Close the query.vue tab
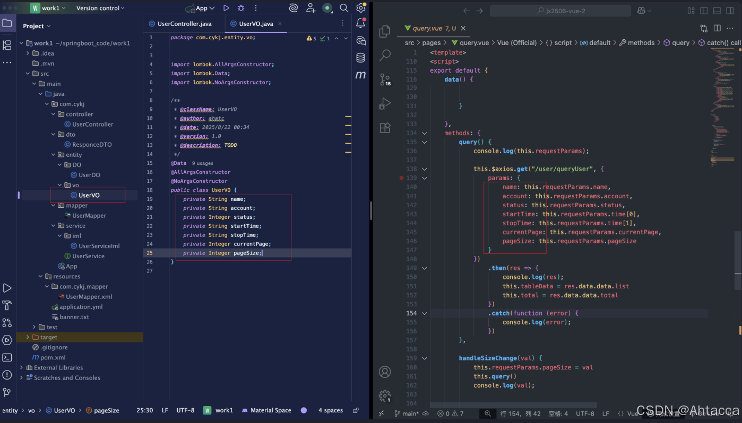Screen dimensions: 742x423 [463, 28]
